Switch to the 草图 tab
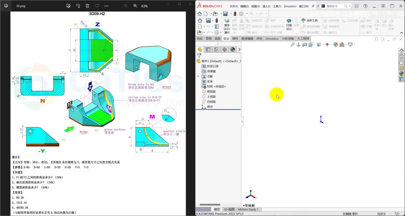This screenshot has height=216, width=405. 209,39
